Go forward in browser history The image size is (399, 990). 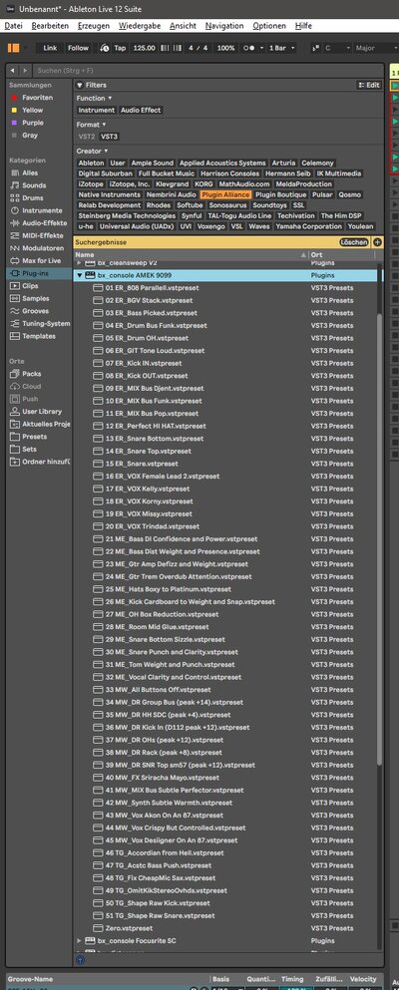click(x=25, y=71)
